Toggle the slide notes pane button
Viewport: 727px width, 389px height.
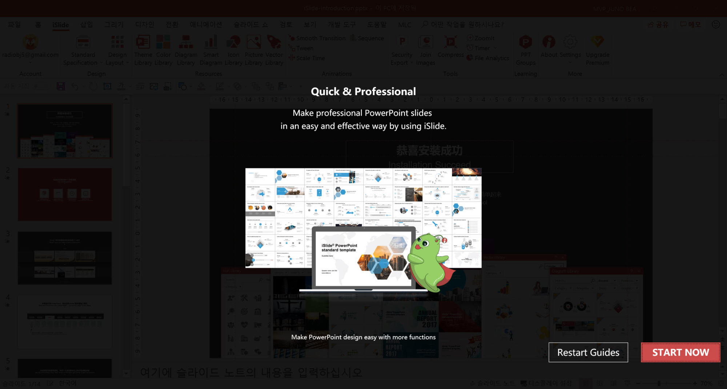click(493, 383)
